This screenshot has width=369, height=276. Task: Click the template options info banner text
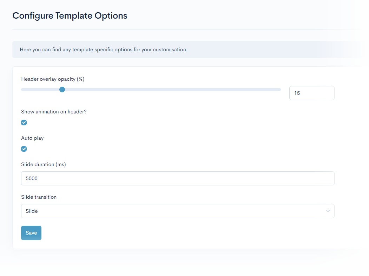click(104, 50)
